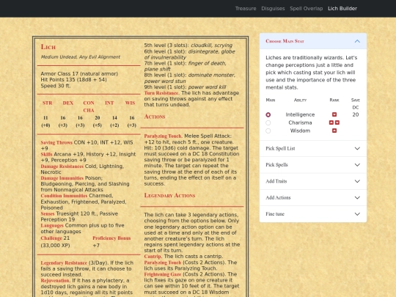Expand the Add Traits section
Screen dimensions: 396x297
pos(313,181)
